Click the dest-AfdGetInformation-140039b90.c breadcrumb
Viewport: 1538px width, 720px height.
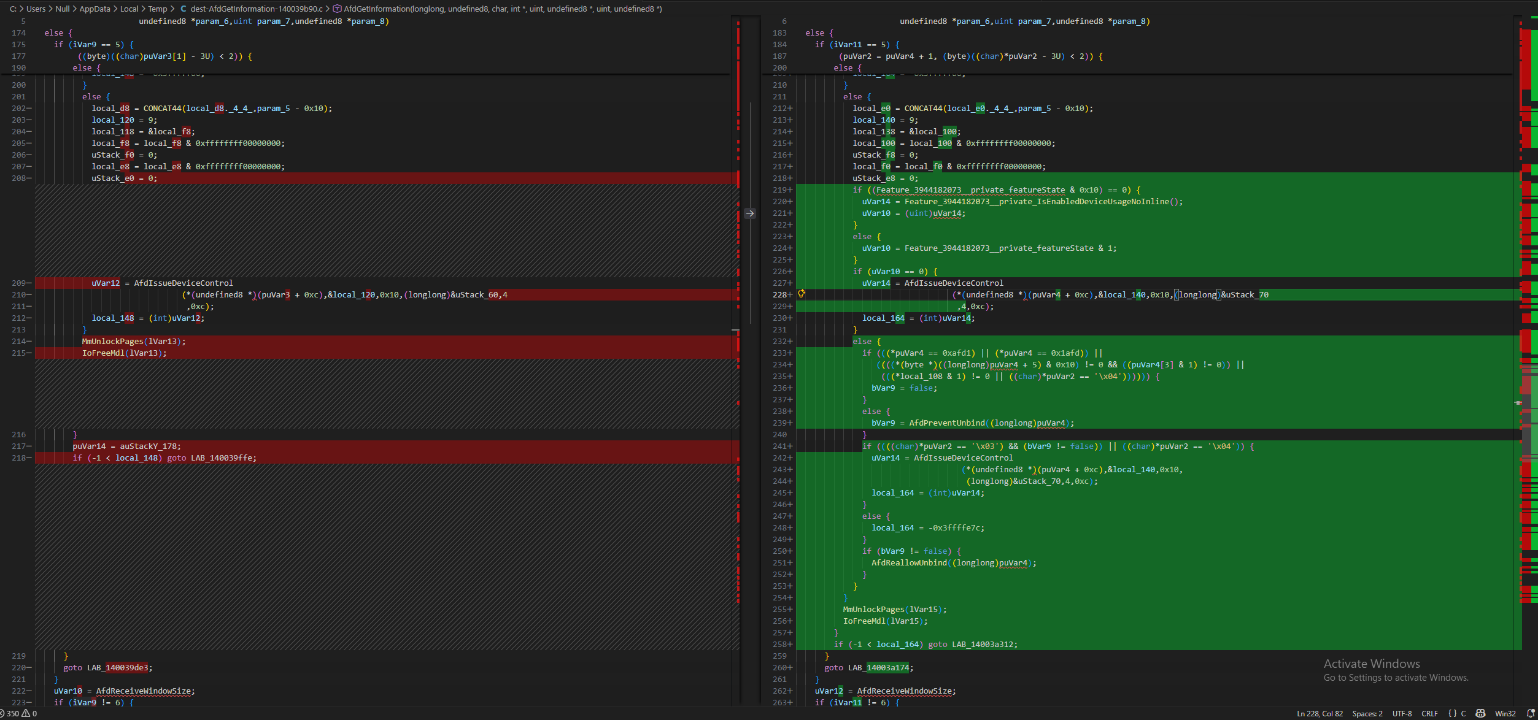(256, 9)
